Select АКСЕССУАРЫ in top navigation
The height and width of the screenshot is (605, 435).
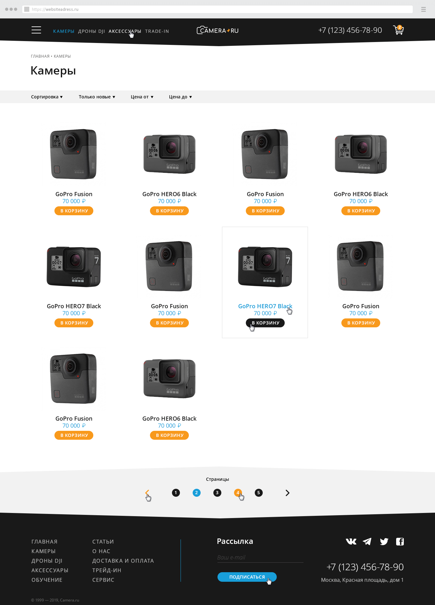coord(125,31)
